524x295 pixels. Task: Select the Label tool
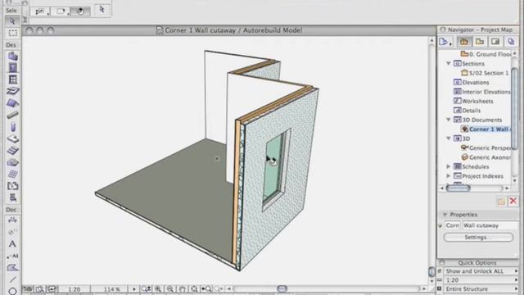click(13, 256)
